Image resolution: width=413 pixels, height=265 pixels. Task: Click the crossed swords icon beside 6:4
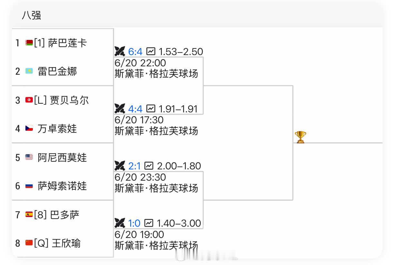click(120, 52)
